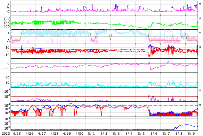Pick the tallest flare marker on 5/1
Screen dimensions: 203x136
(92, 5)
